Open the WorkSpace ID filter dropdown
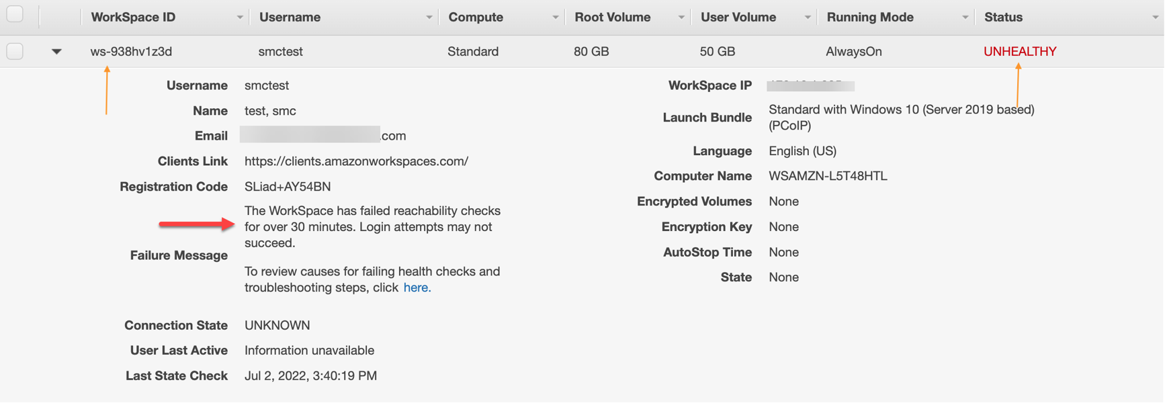Screen dimensions: 1165x403 pos(240,17)
